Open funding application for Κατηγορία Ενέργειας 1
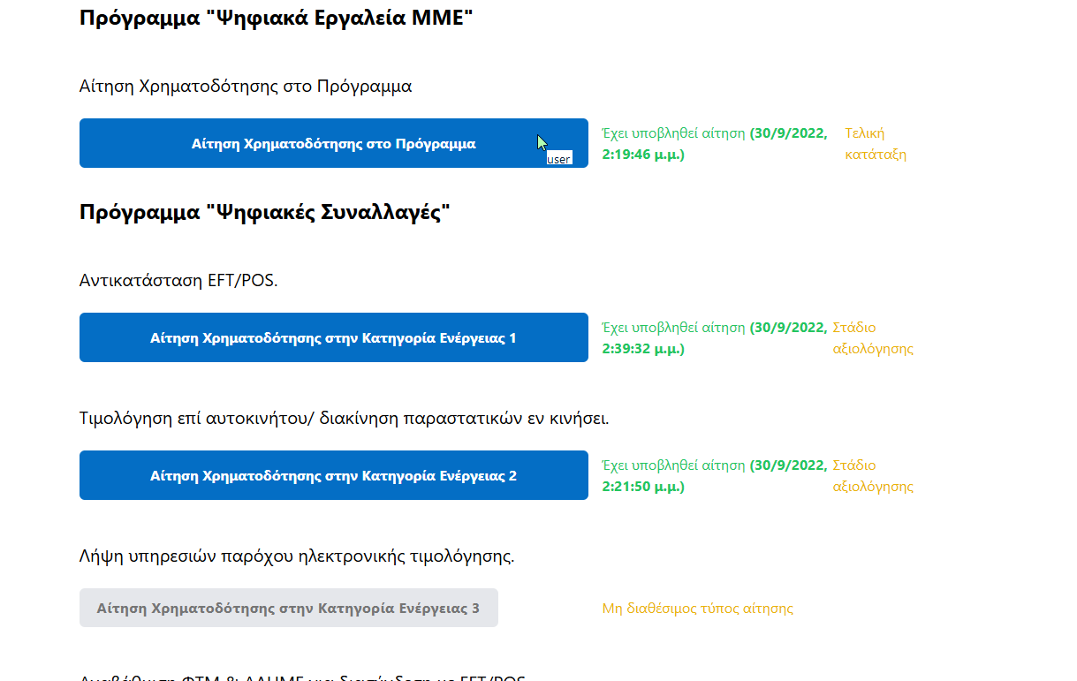 [334, 337]
